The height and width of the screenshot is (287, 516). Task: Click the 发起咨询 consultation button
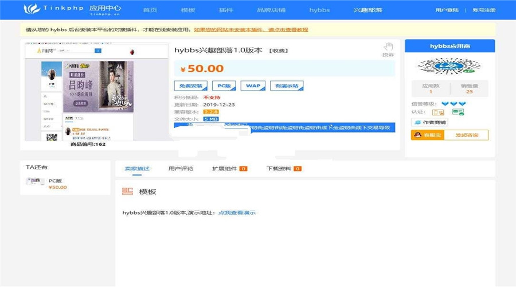click(466, 135)
